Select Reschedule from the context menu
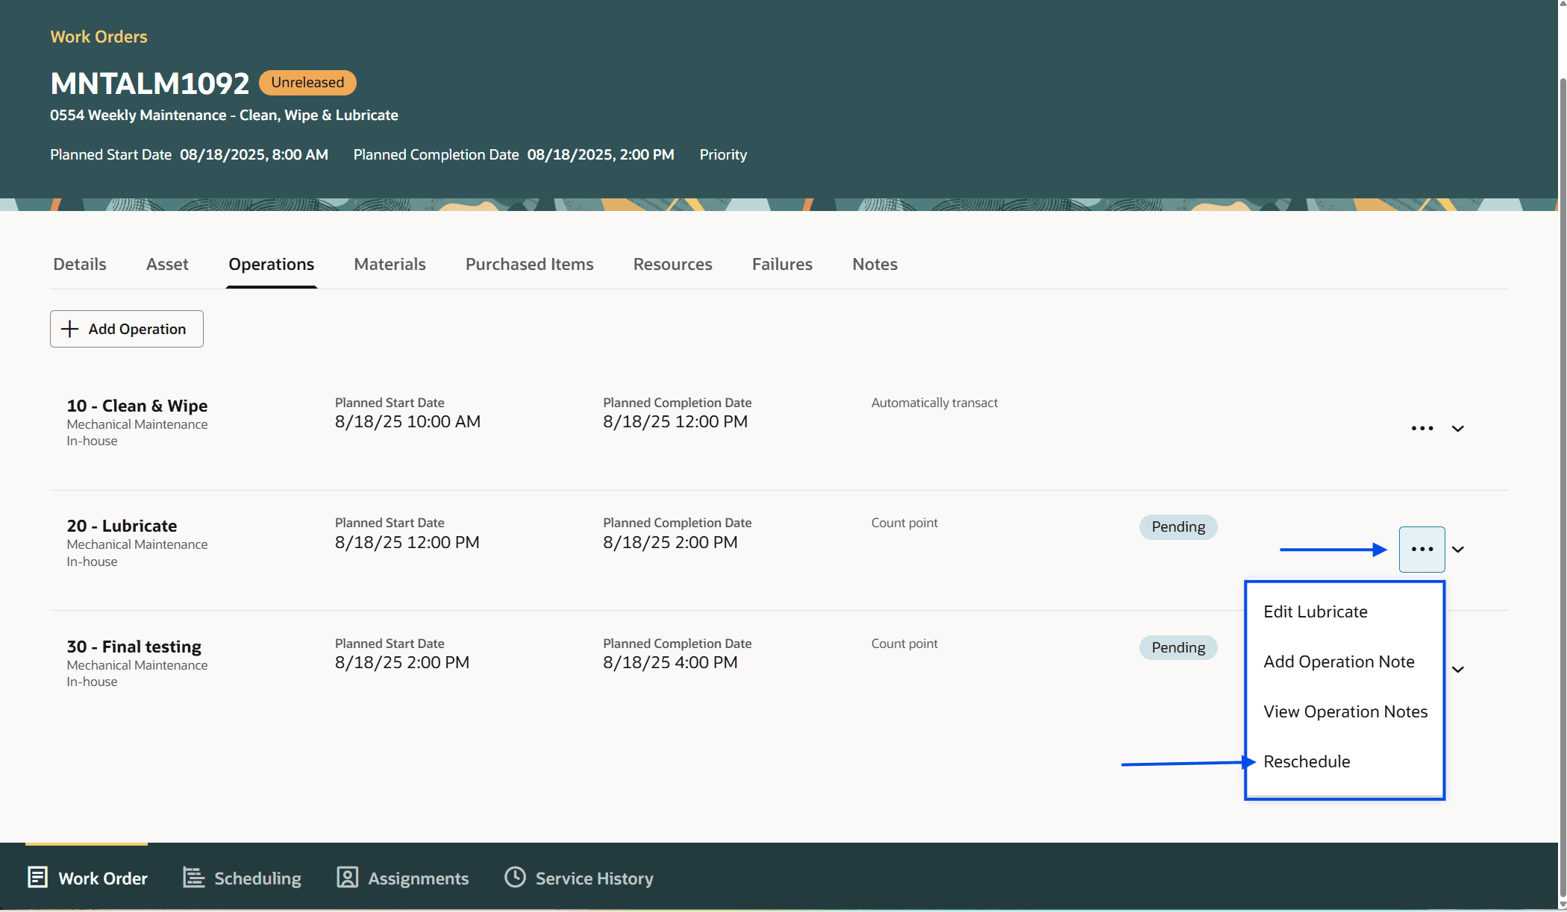 1307,761
